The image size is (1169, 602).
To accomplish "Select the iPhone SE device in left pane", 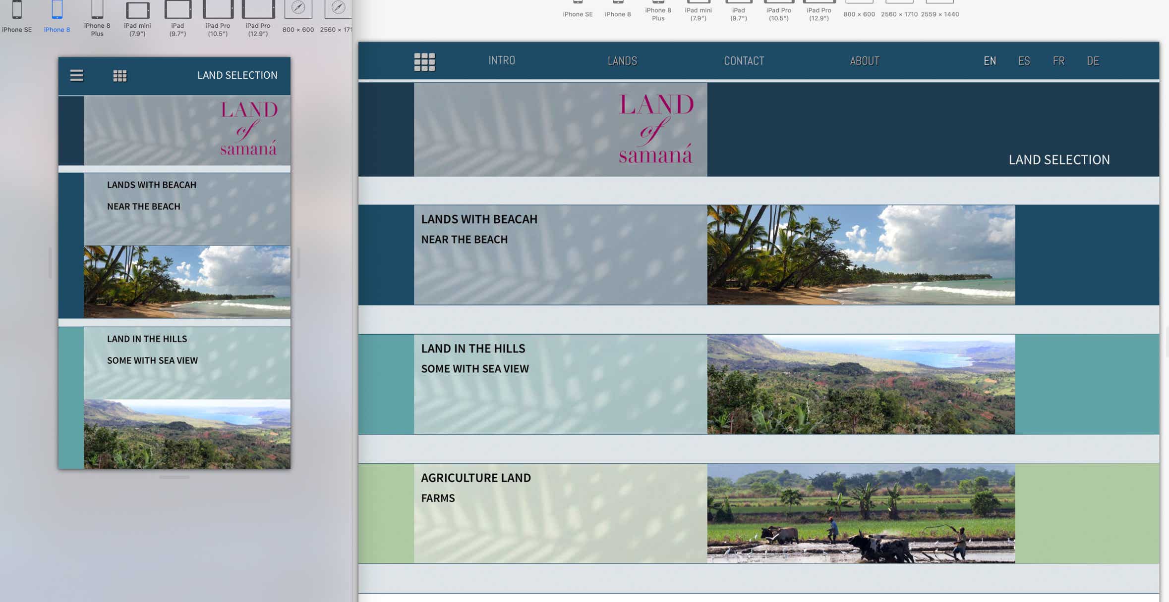I will pos(16,17).
